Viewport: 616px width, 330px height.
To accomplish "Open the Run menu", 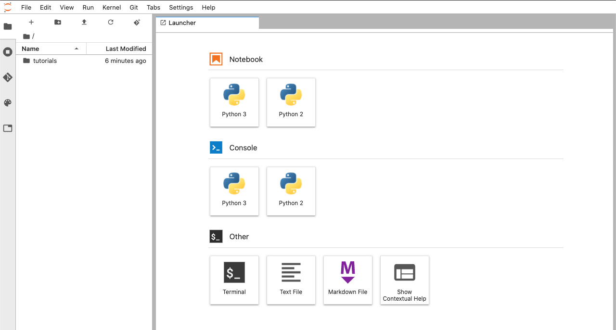I will click(88, 7).
